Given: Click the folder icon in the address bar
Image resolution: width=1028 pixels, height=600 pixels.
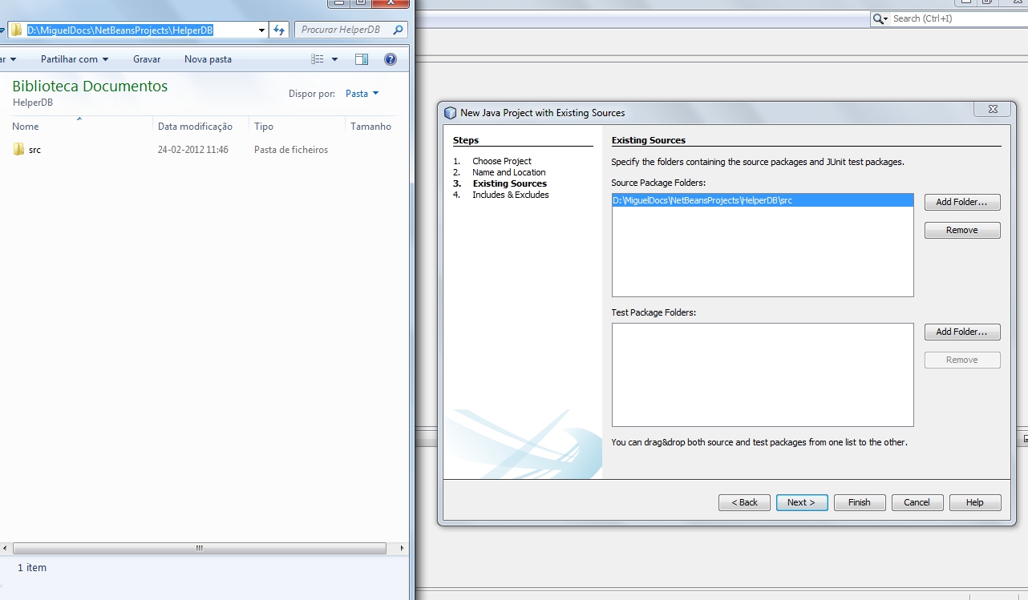Looking at the screenshot, I should [x=14, y=29].
